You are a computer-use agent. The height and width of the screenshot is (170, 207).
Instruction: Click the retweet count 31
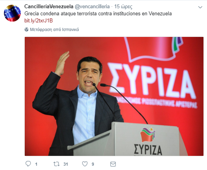[66, 164]
